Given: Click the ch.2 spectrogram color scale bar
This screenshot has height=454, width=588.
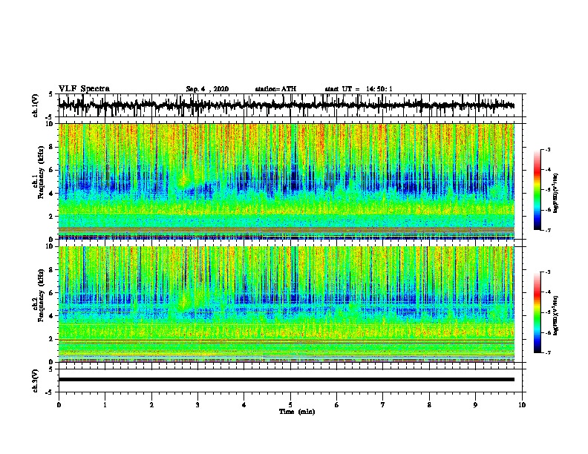Looking at the screenshot, I should click(537, 312).
